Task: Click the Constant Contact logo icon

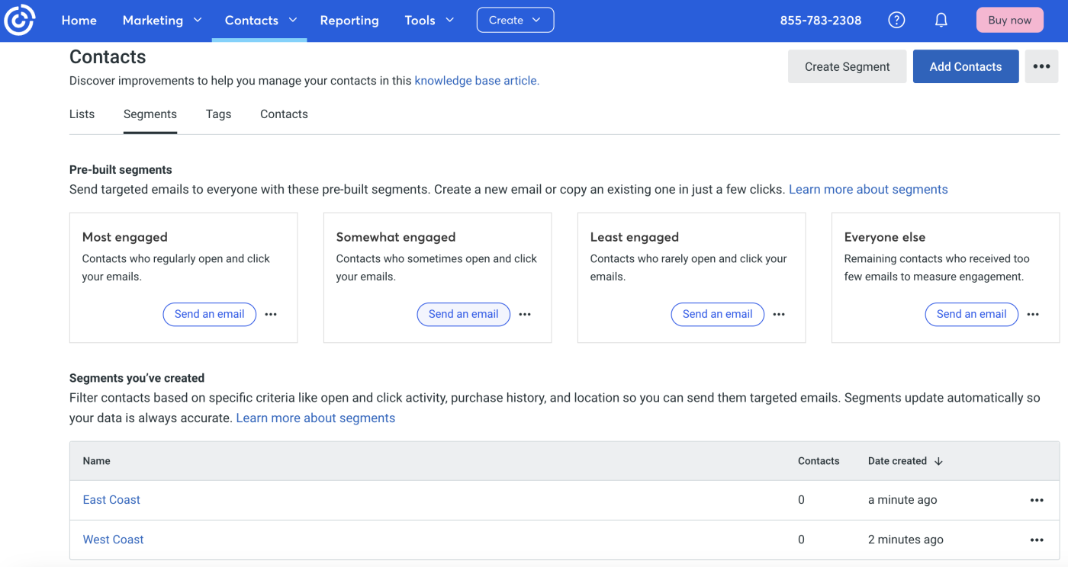Action: tap(19, 21)
